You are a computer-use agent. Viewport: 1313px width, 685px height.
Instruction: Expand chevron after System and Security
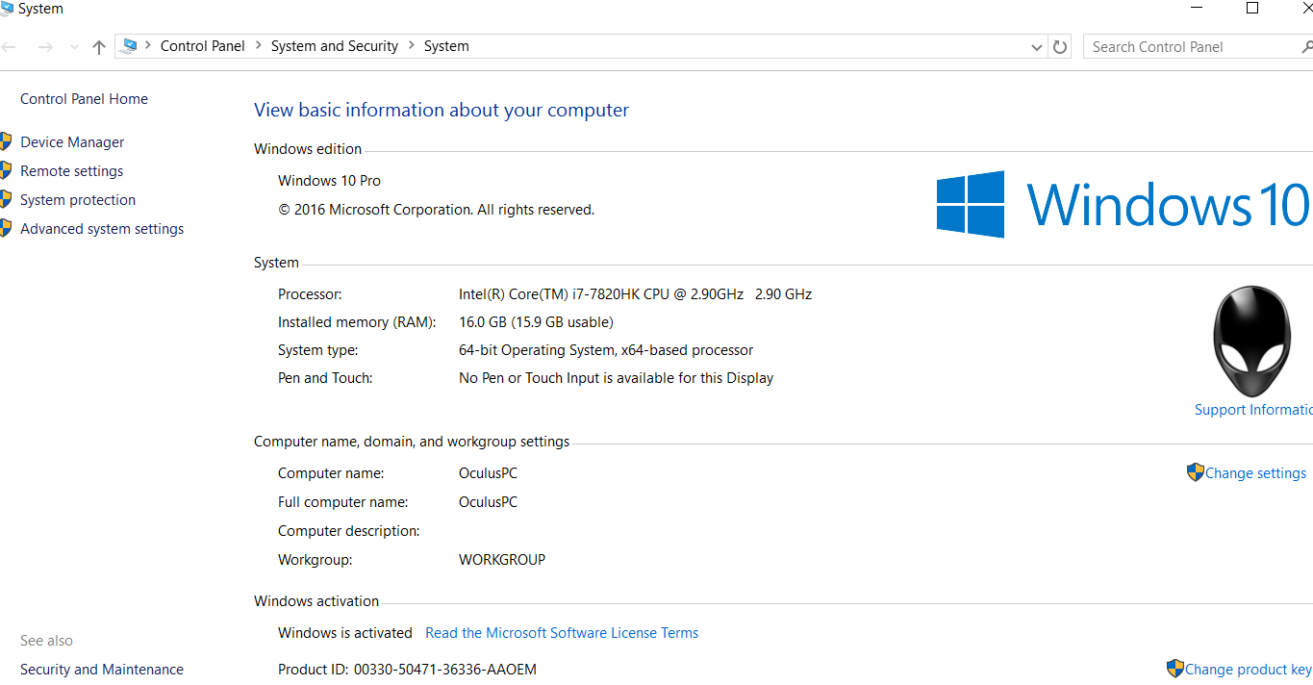click(x=412, y=45)
